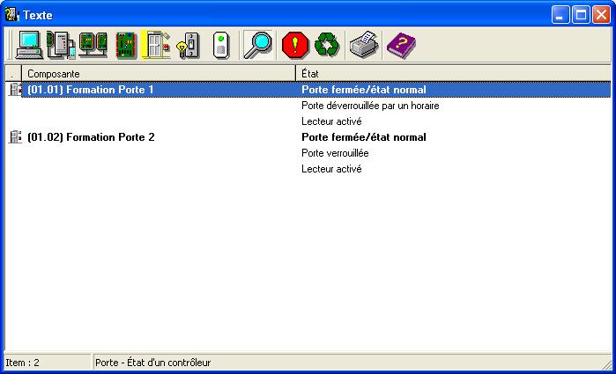Select the (01.01) Formation Porte 1 row

[308, 90]
